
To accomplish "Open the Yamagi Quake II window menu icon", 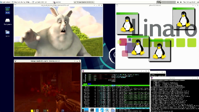I will (15, 61).
